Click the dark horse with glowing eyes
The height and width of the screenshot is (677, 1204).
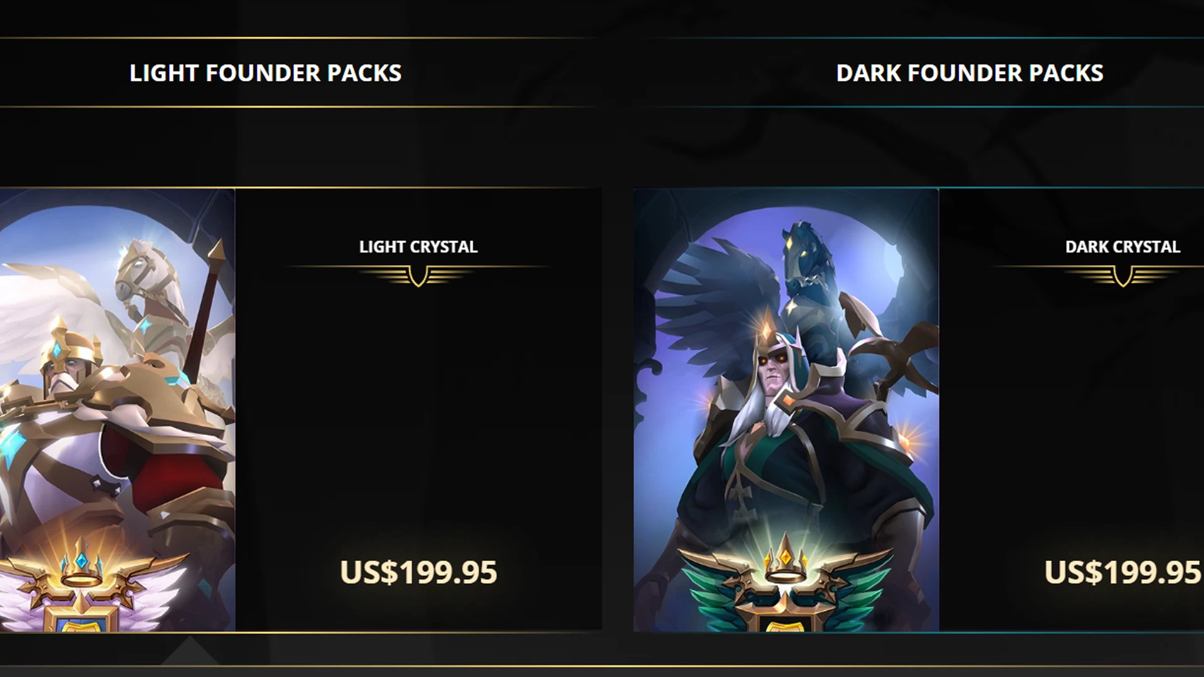(808, 263)
